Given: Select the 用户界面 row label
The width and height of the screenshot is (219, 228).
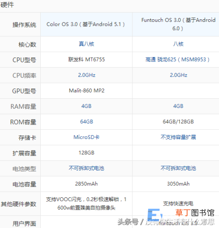Looking at the screenshot, I should 24,224.
